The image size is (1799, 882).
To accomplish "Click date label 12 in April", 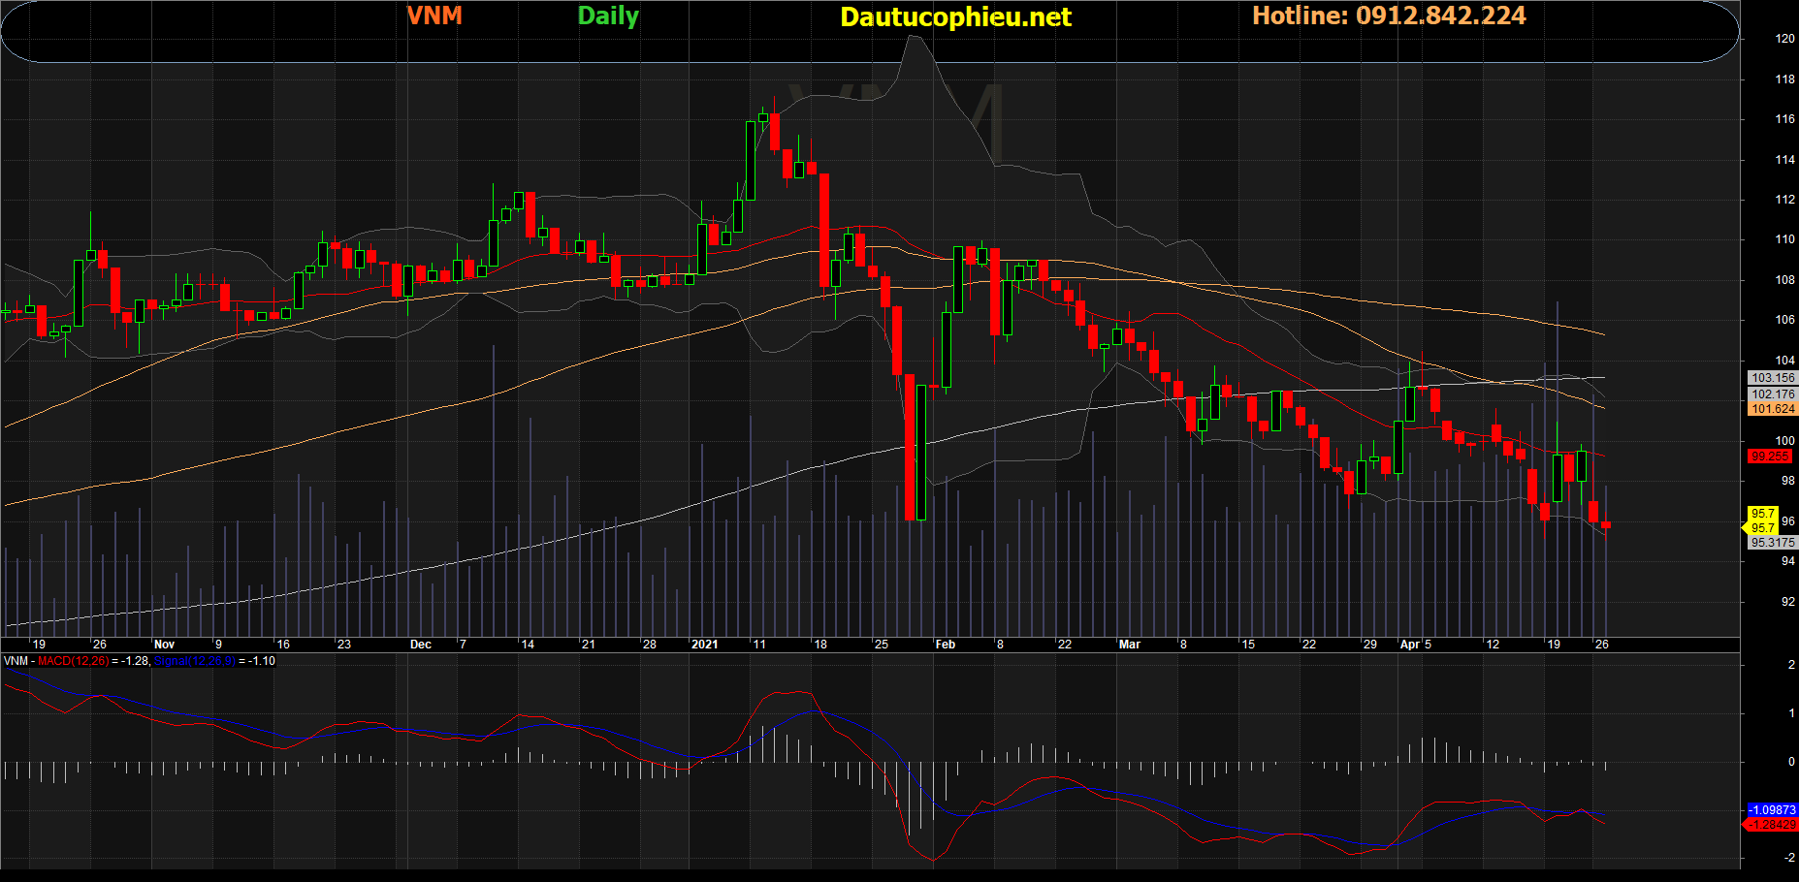I will [1493, 645].
